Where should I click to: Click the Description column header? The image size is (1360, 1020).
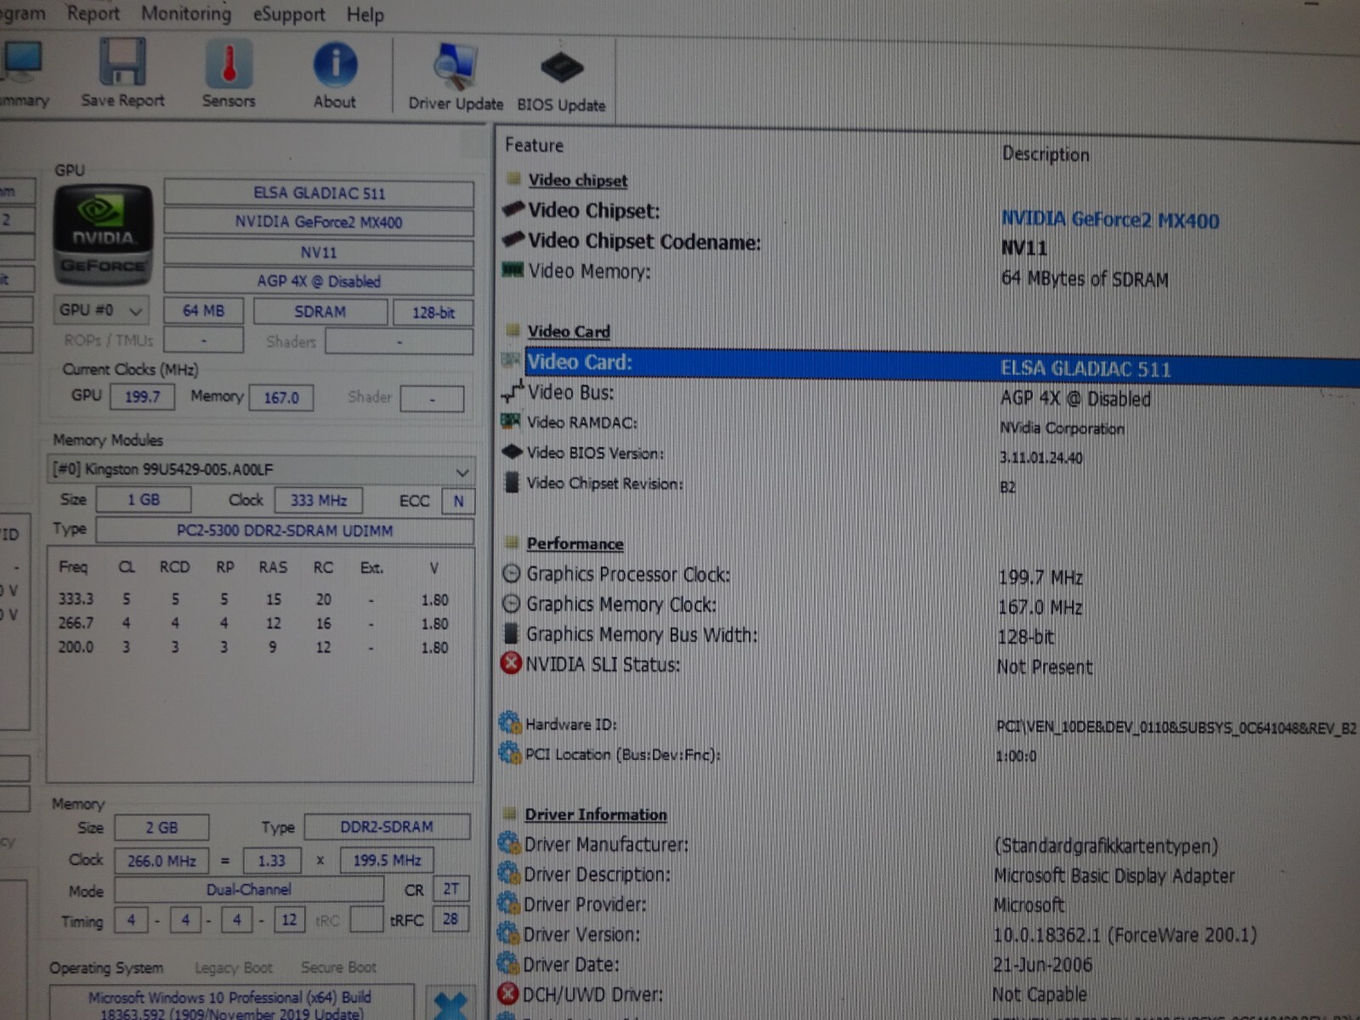point(1045,154)
